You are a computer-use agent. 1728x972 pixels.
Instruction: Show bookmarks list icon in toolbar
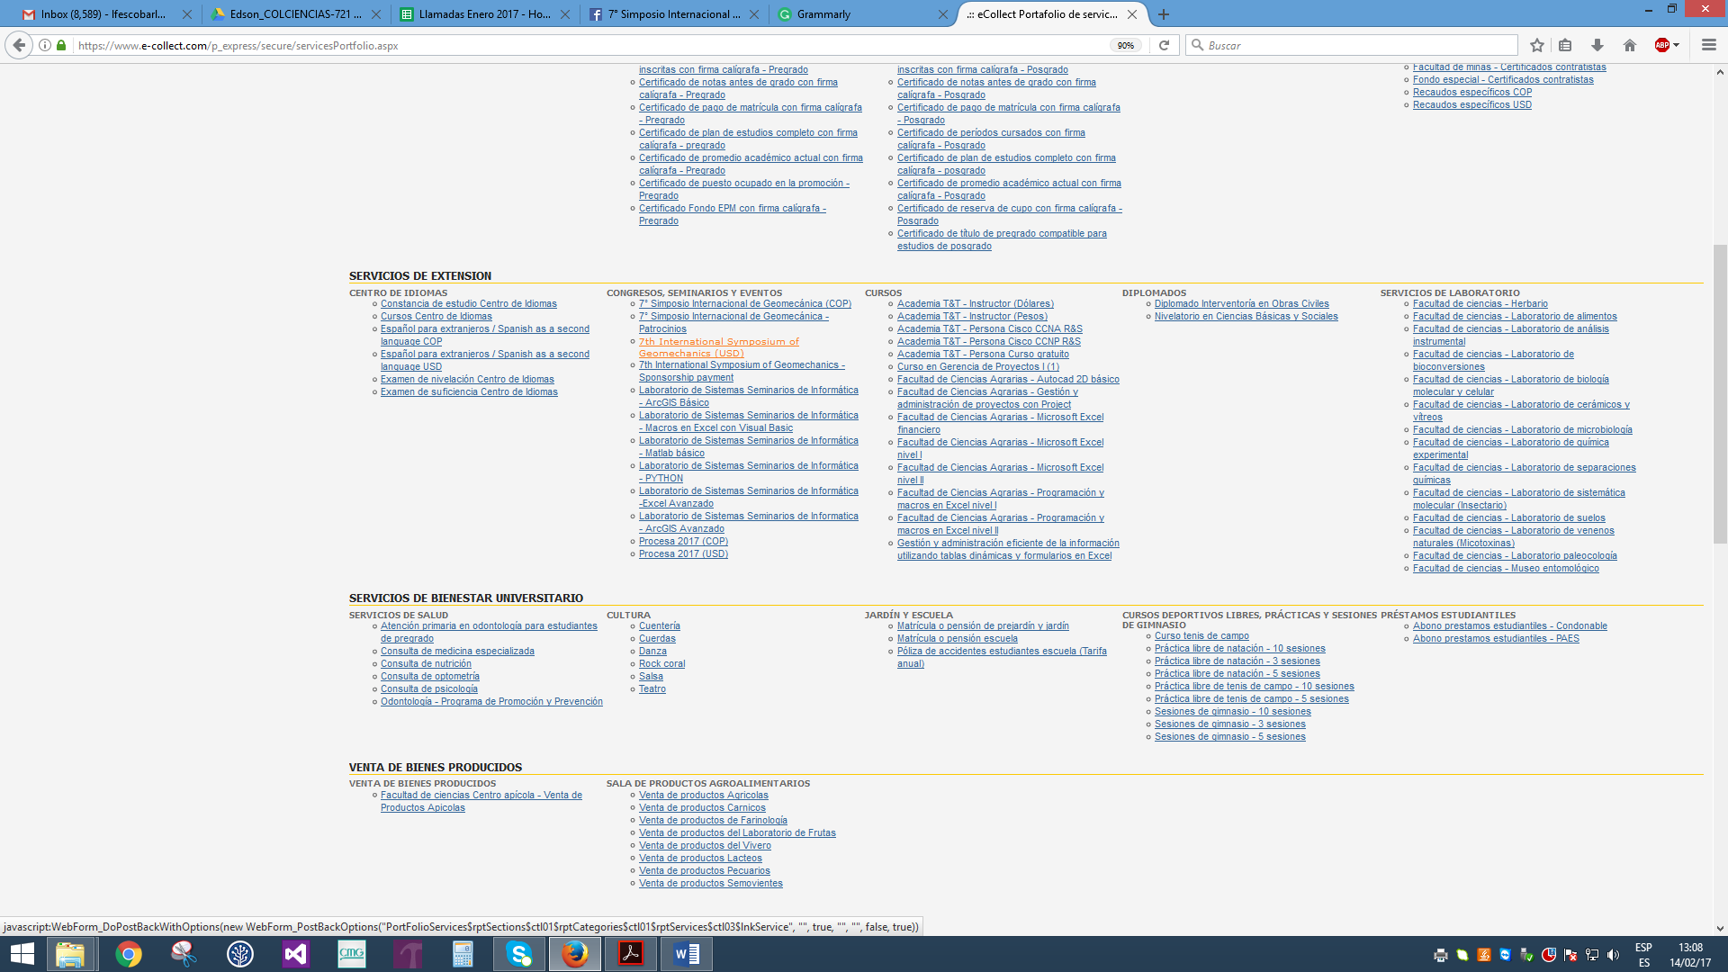click(x=1565, y=45)
